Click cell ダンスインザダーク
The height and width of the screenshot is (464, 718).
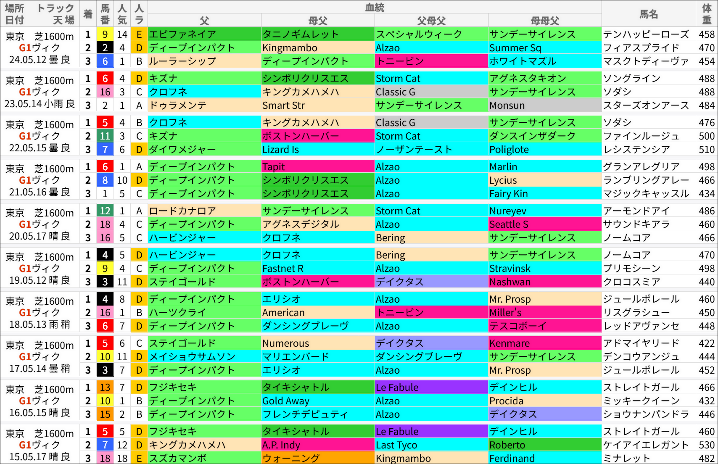[x=545, y=136]
